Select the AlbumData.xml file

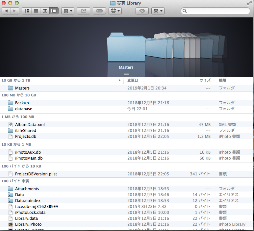(x=30, y=125)
